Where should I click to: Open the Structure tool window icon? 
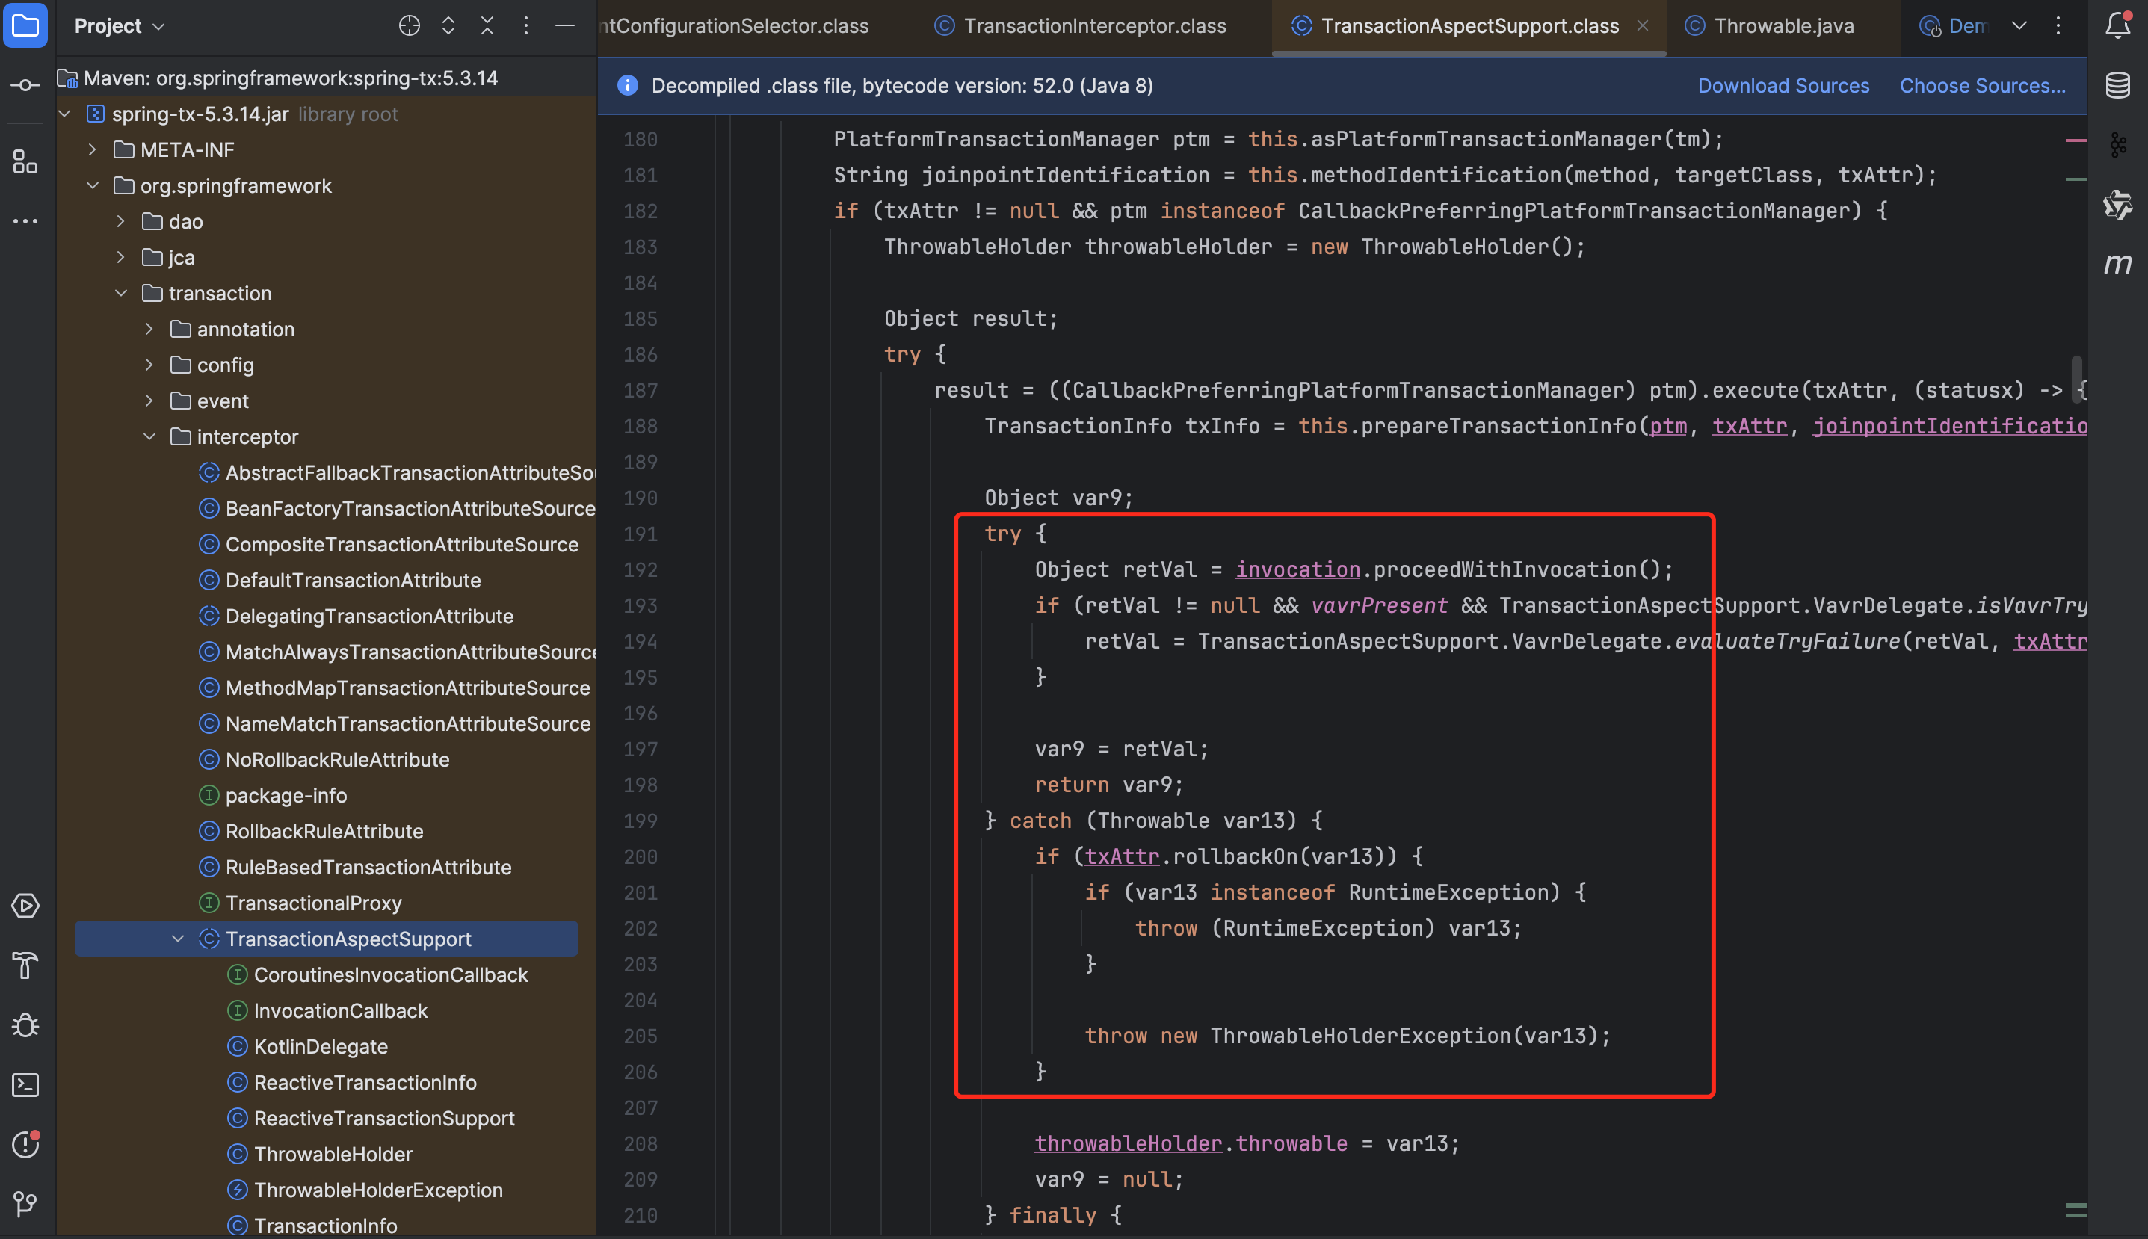[x=25, y=161]
